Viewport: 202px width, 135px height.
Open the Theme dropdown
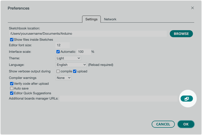pos(68,58)
